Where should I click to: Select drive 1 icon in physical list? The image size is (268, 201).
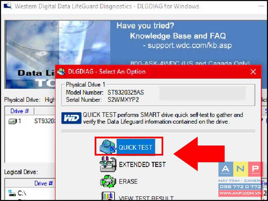click(x=12, y=121)
